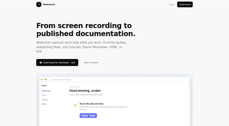Select Dashboard in the Acme sidebar
The image size is (229, 126).
click(x=46, y=90)
